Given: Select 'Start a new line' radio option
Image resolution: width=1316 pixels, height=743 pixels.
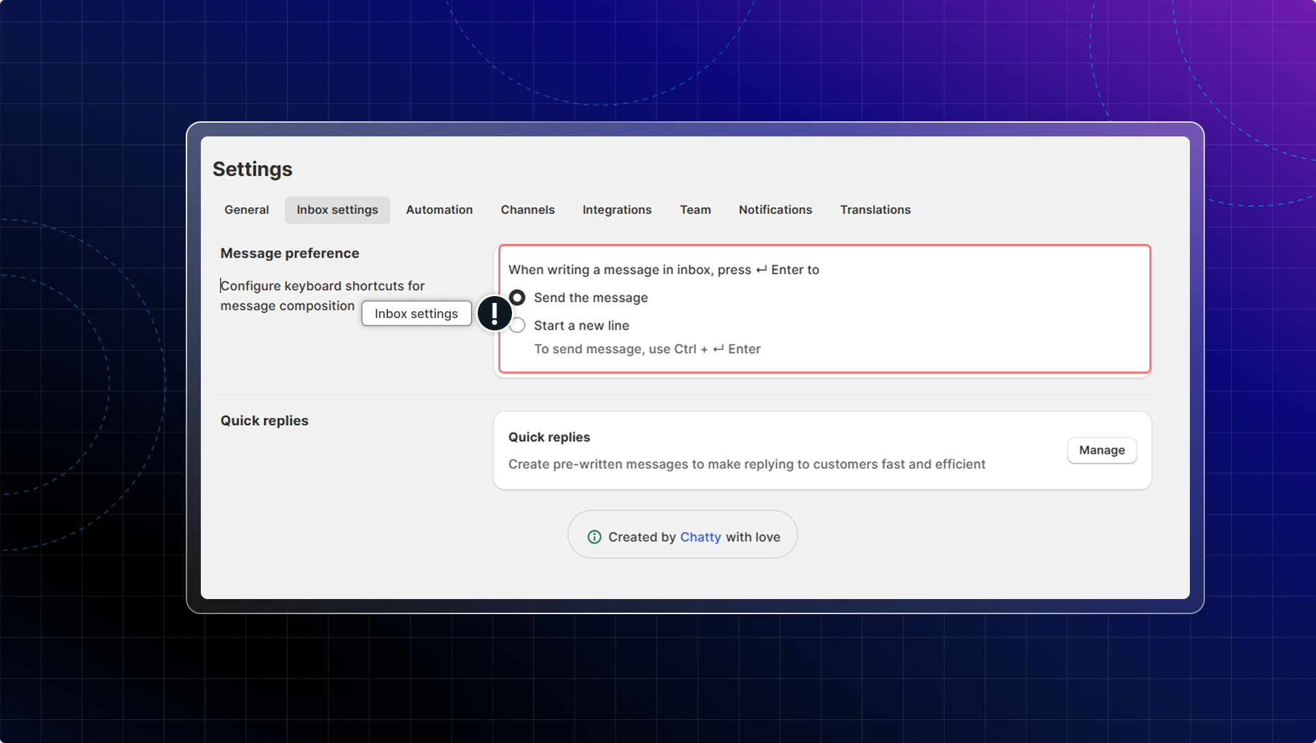Looking at the screenshot, I should tap(518, 326).
